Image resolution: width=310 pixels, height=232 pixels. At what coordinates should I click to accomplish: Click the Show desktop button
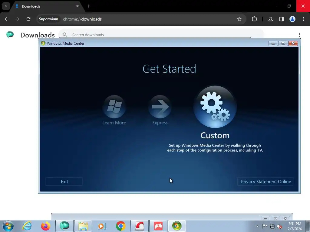click(308, 226)
